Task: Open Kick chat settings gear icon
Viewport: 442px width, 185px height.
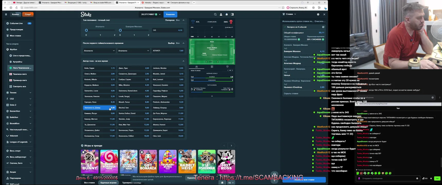Action: [x=431, y=178]
